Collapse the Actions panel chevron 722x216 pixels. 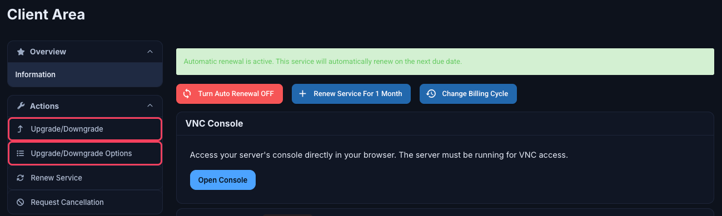[150, 106]
